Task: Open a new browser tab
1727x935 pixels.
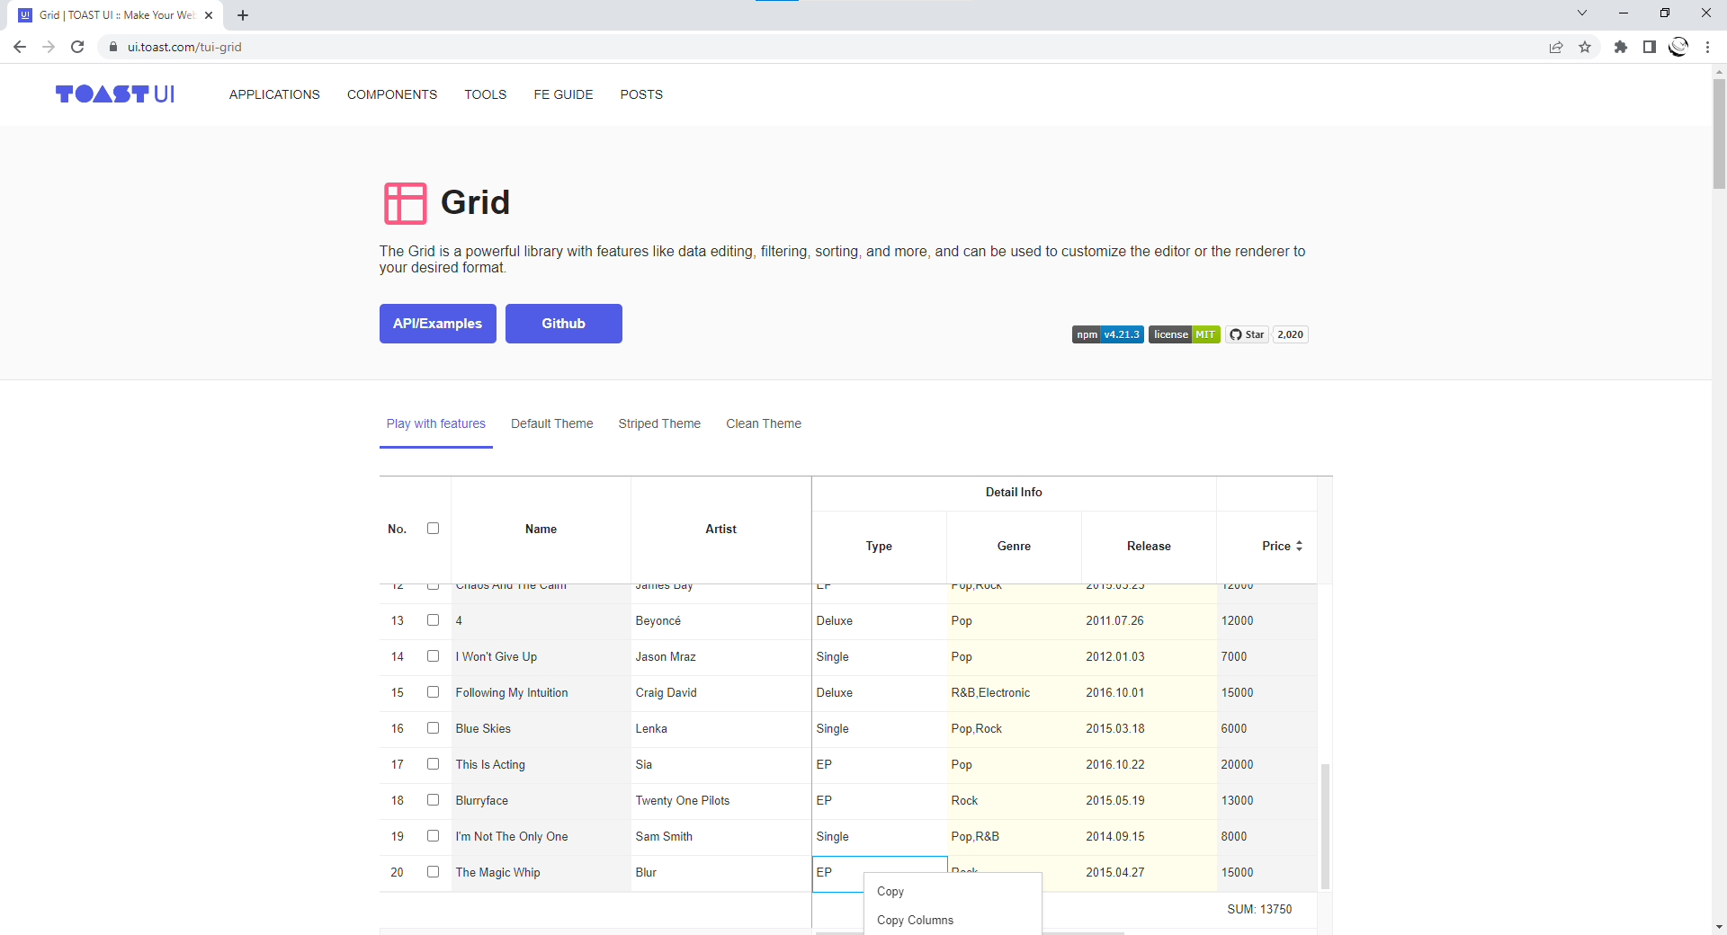Action: 243,15
